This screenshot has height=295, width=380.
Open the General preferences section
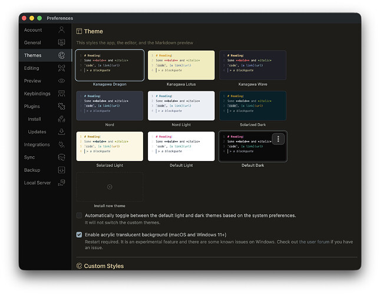tap(45, 42)
